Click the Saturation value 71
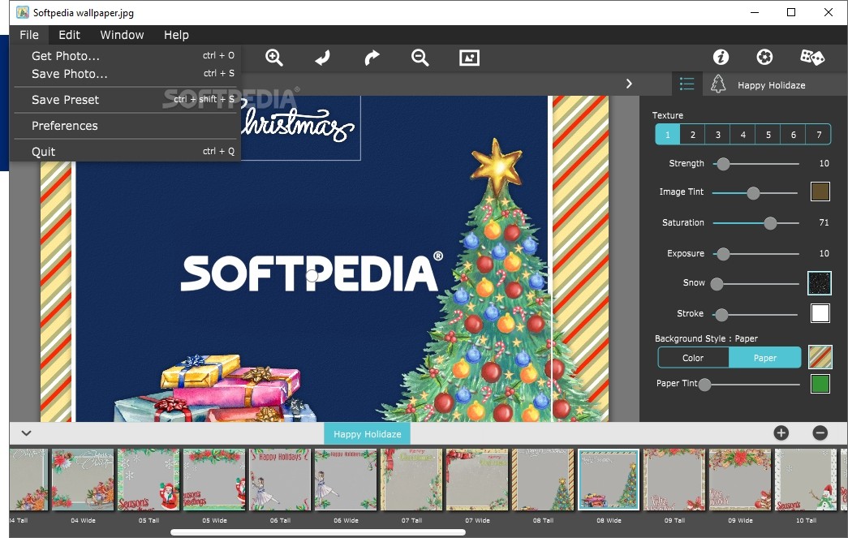The width and height of the screenshot is (848, 538). coord(824,222)
